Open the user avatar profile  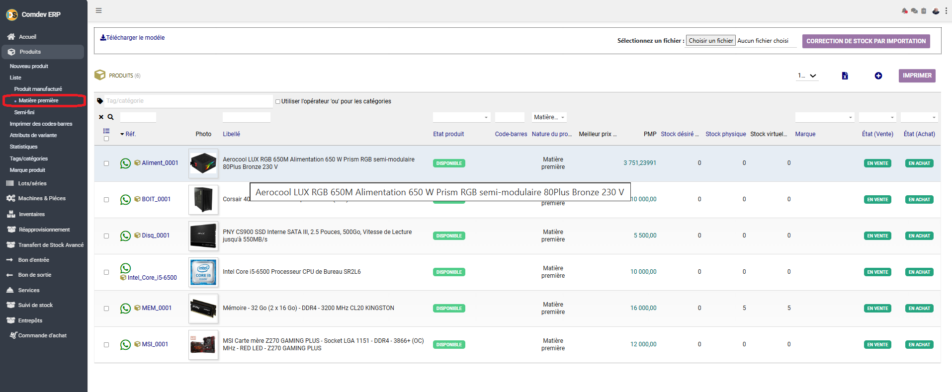pos(936,11)
